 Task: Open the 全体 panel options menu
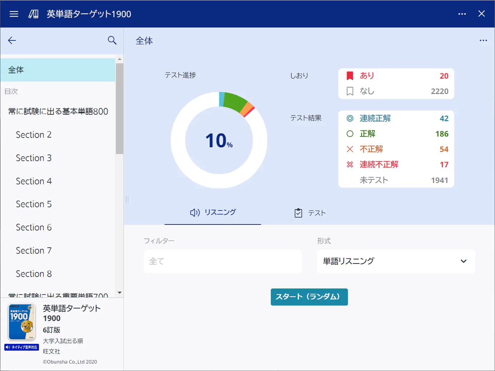tap(483, 40)
